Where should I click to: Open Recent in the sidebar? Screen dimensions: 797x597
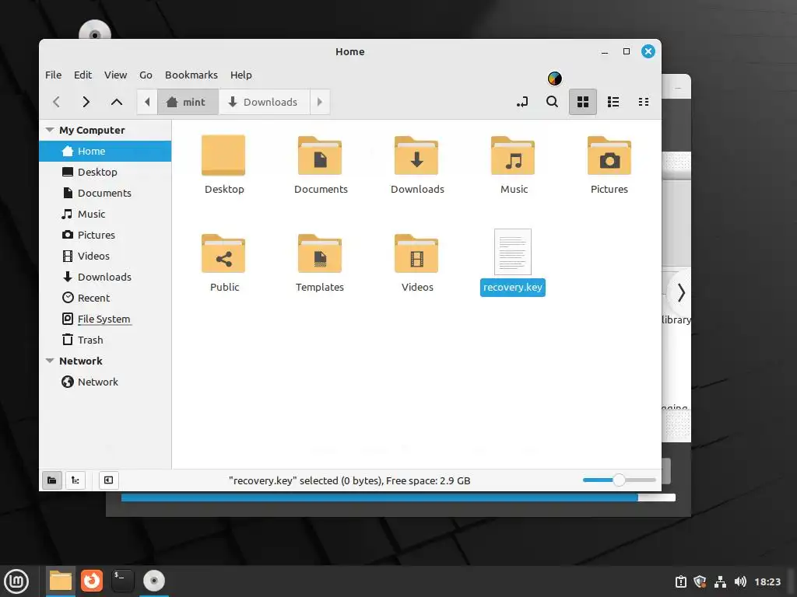tap(105, 298)
